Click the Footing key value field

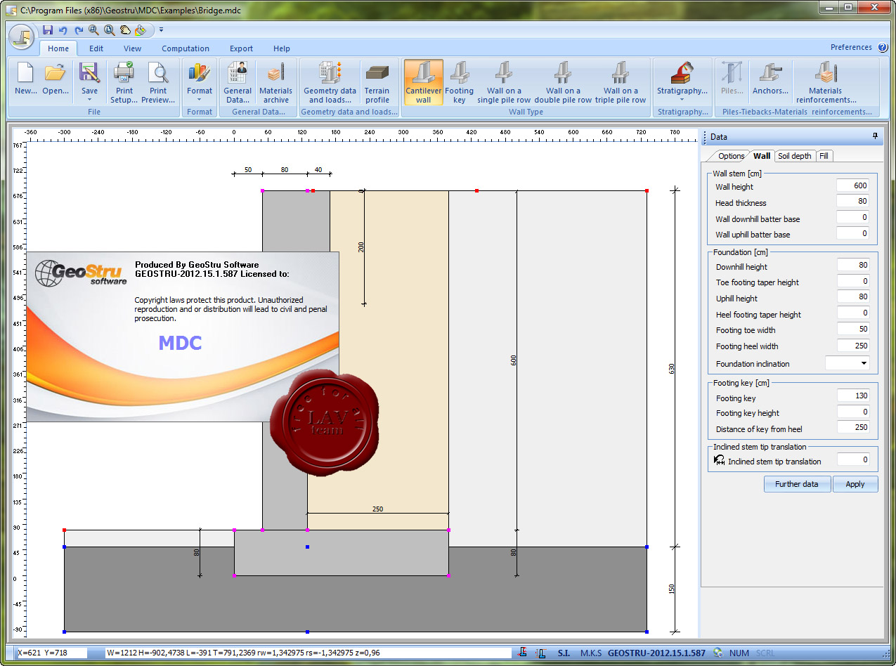point(853,396)
